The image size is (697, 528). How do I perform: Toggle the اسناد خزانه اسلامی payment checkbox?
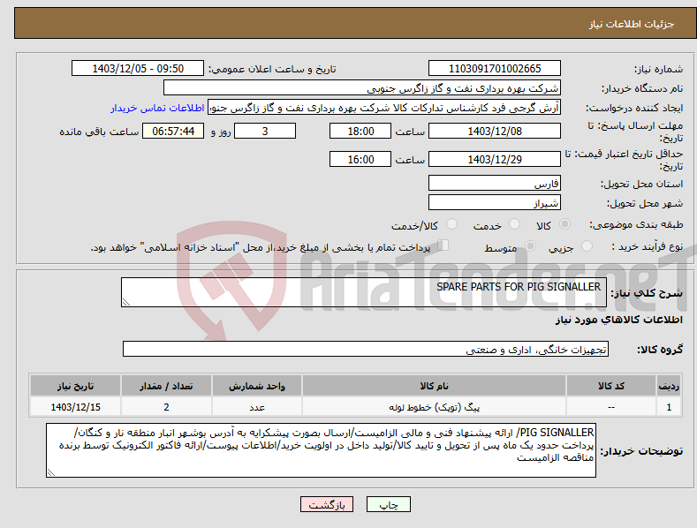pyautogui.click(x=443, y=245)
